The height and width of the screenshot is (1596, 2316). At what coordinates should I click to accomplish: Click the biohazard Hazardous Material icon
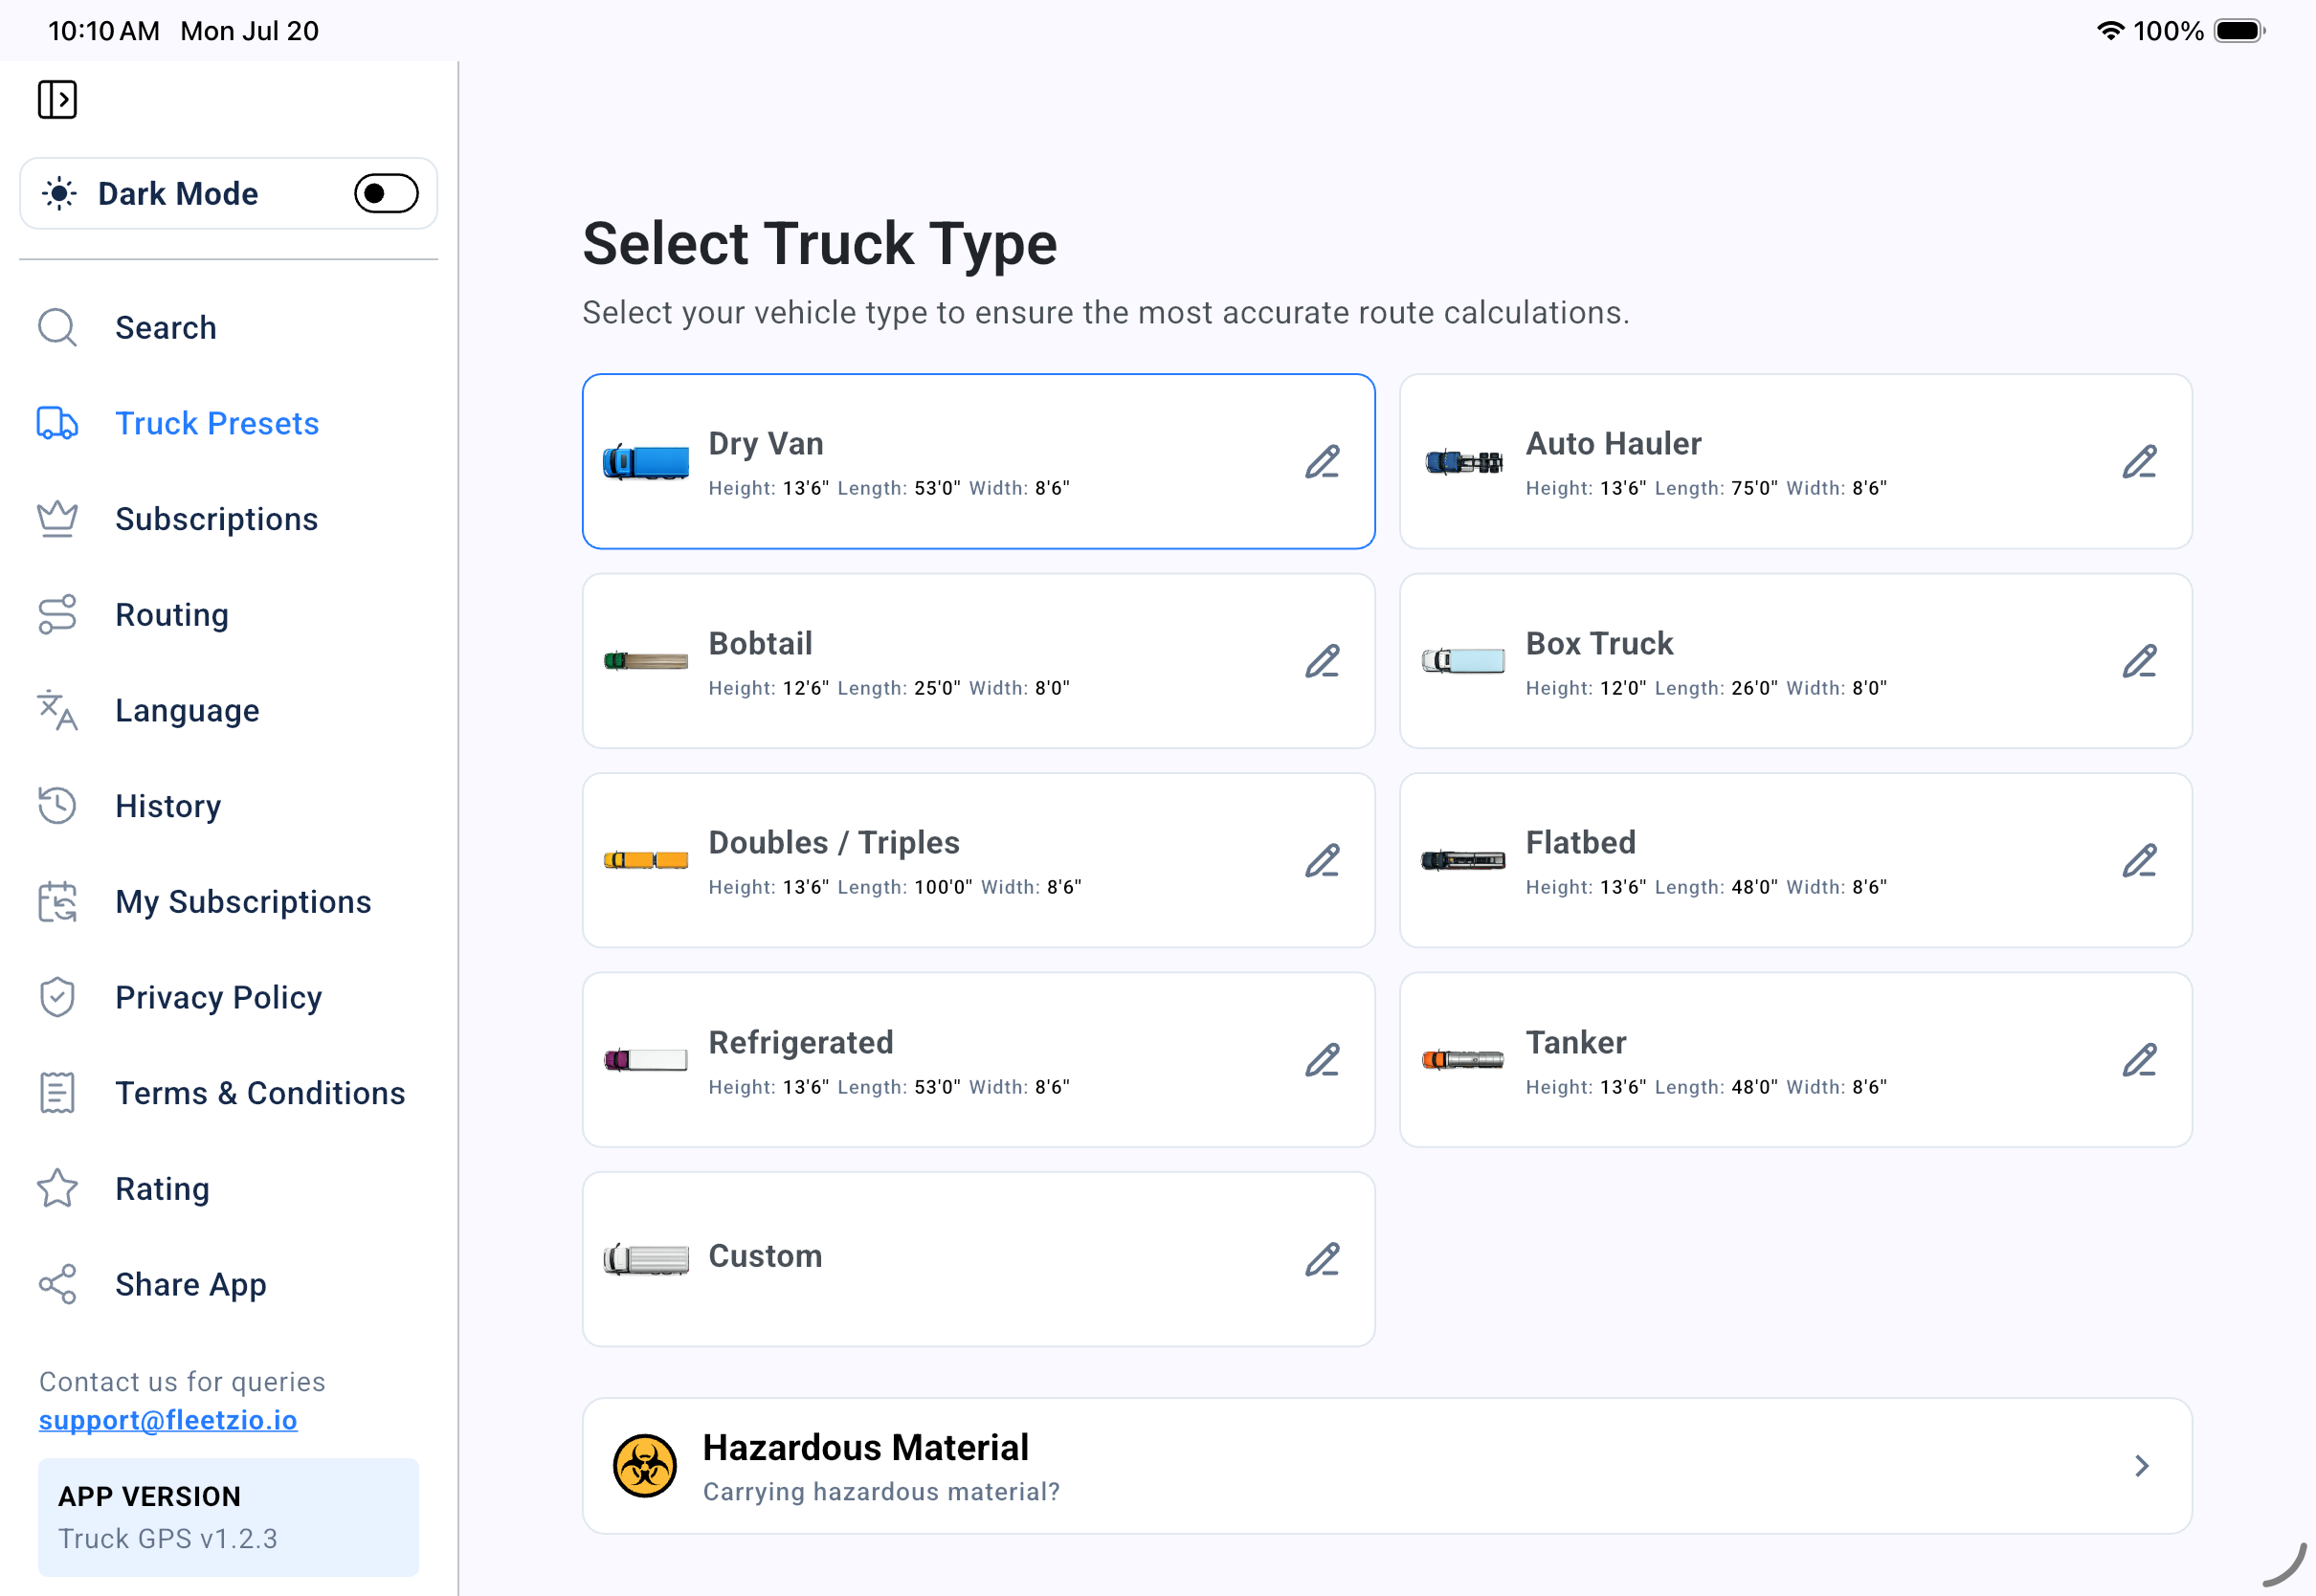point(645,1466)
